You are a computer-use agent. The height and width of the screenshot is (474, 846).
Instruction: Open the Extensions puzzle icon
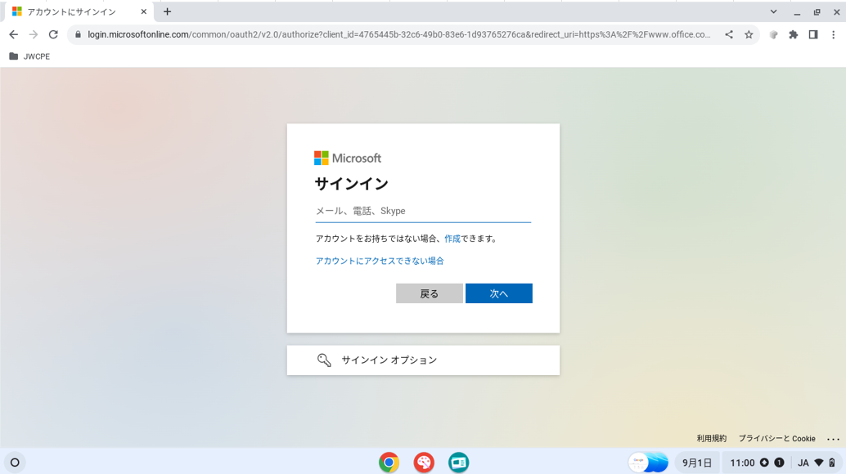click(x=793, y=34)
